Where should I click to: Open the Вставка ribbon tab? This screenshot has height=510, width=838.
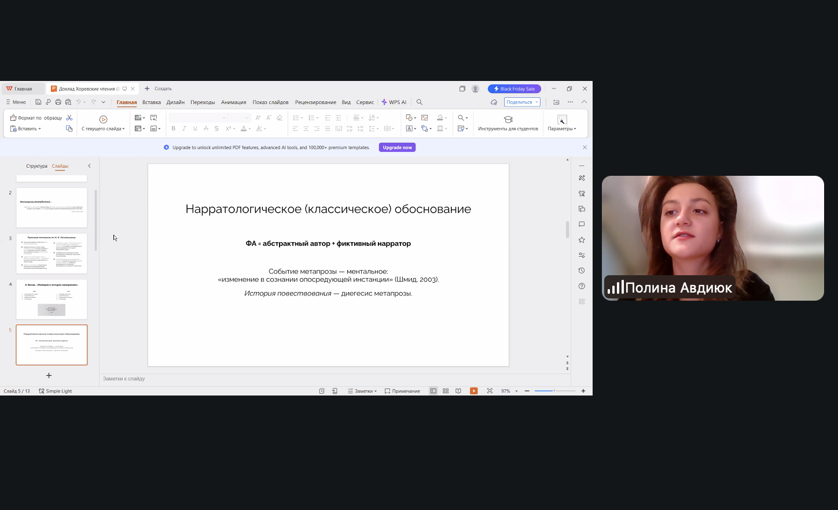point(152,102)
